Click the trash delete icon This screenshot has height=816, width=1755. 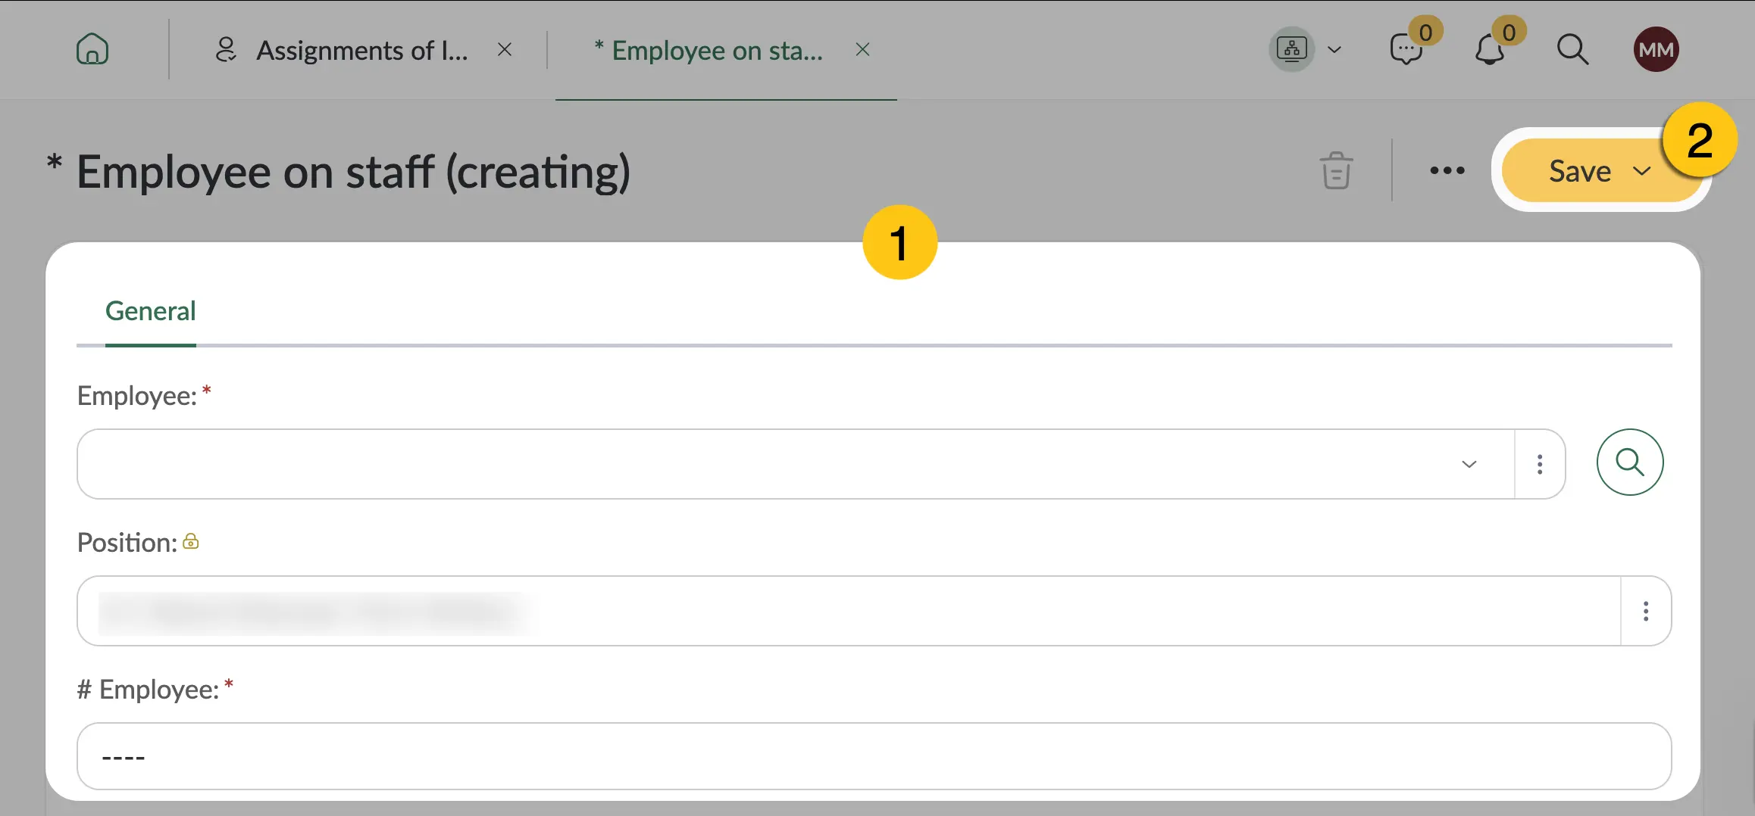(1336, 170)
